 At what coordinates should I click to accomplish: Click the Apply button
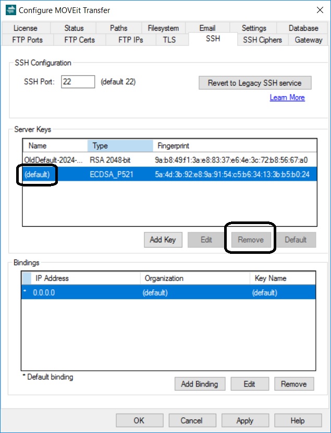pos(245,420)
